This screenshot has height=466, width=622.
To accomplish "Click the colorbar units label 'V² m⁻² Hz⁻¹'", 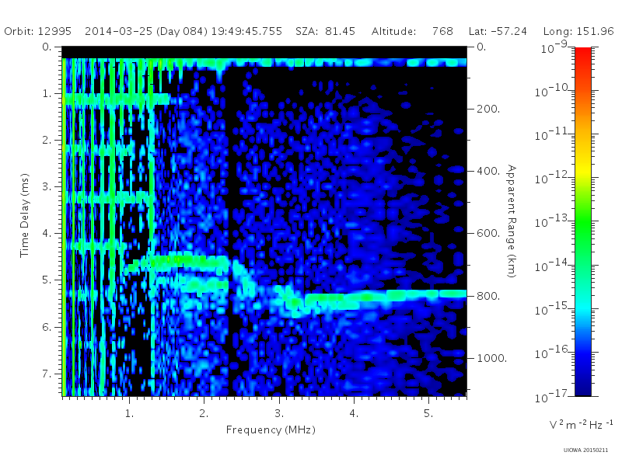I will 581,425.
